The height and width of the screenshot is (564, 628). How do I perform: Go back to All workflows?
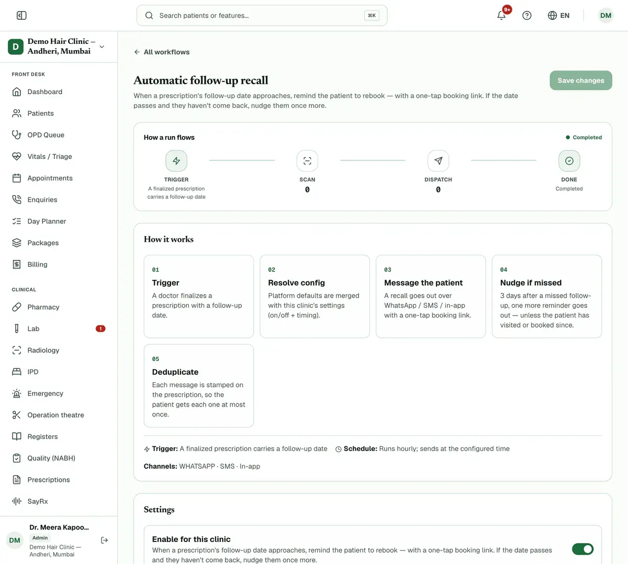pyautogui.click(x=162, y=52)
